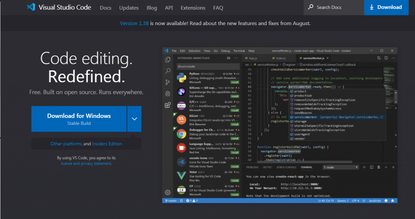Viewport: 415px width, 219px height.
Task: Click 'Ln 43, Col 19' in status bar
Action: pyautogui.click(x=326, y=201)
